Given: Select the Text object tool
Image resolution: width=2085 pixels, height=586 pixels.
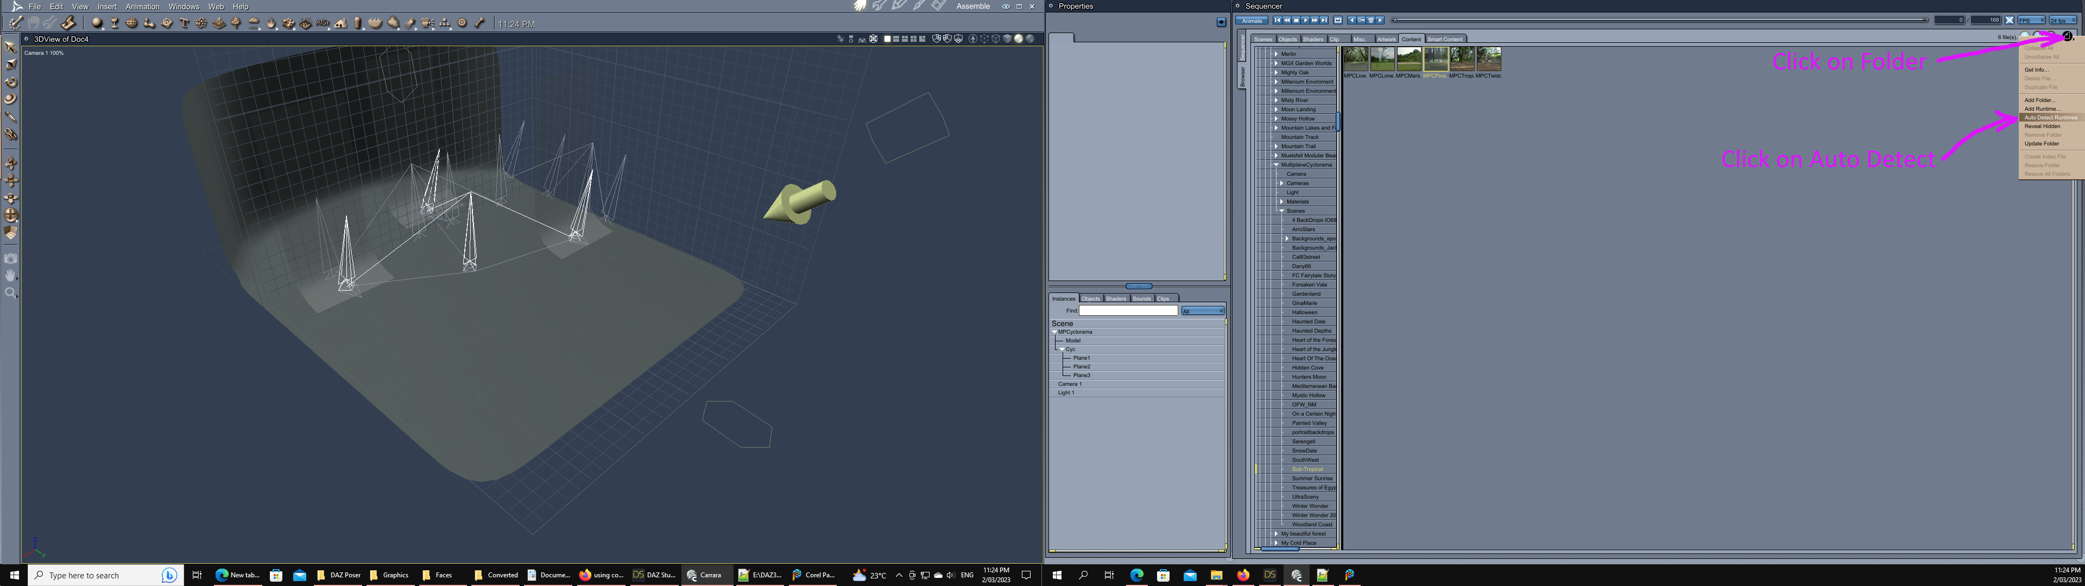Looking at the screenshot, I should 185,23.
